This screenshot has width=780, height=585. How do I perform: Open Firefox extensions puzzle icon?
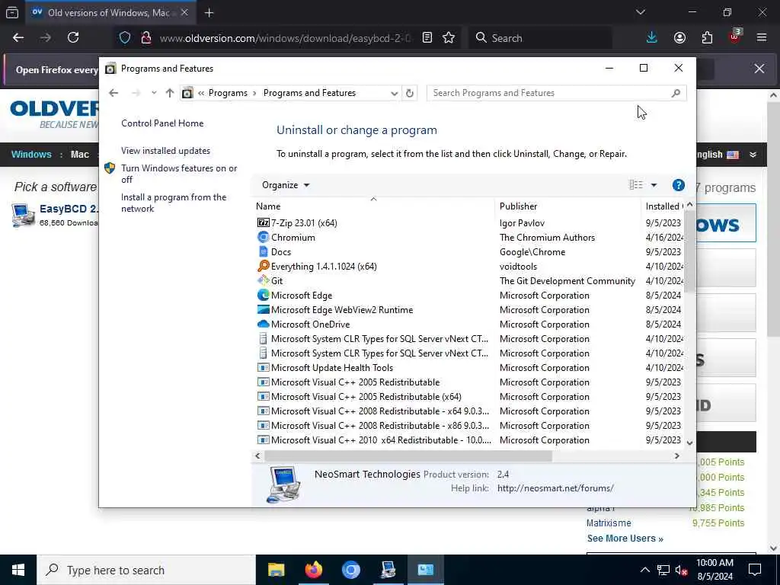707,38
